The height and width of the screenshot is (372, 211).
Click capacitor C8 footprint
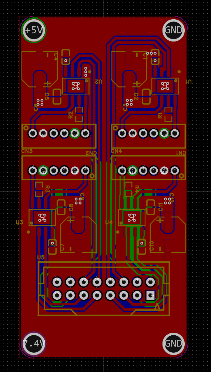coord(61,207)
